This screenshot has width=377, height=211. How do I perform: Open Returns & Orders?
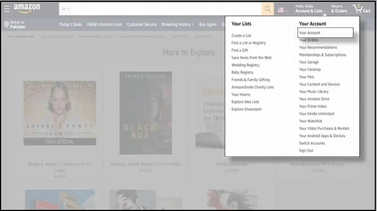(339, 9)
